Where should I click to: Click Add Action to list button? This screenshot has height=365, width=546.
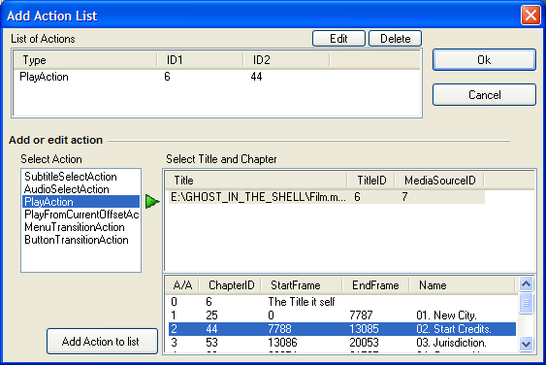point(102,342)
